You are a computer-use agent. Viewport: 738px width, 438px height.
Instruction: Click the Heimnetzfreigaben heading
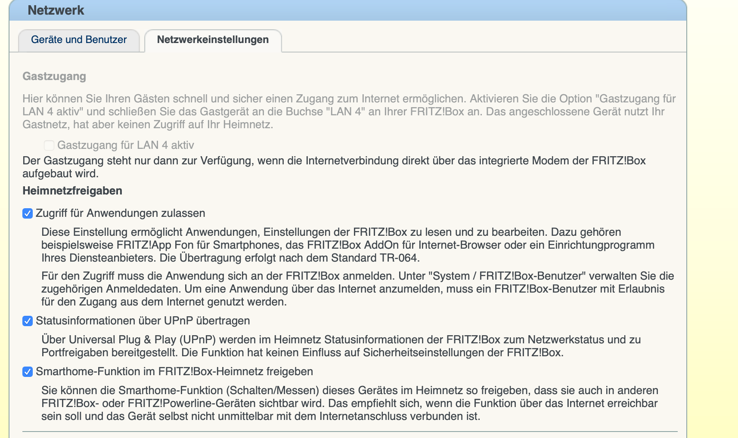click(72, 191)
